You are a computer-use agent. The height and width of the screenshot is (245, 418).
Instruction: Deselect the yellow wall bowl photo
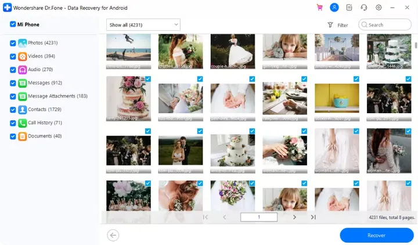tap(356, 79)
